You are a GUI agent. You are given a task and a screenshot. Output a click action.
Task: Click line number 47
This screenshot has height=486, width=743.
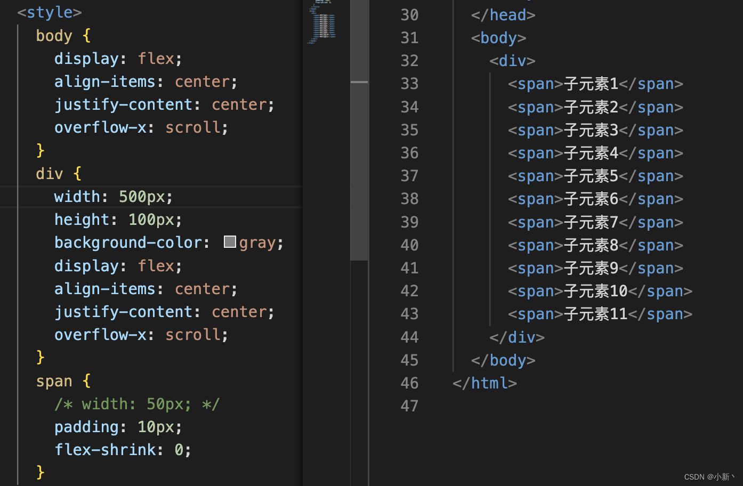click(409, 406)
